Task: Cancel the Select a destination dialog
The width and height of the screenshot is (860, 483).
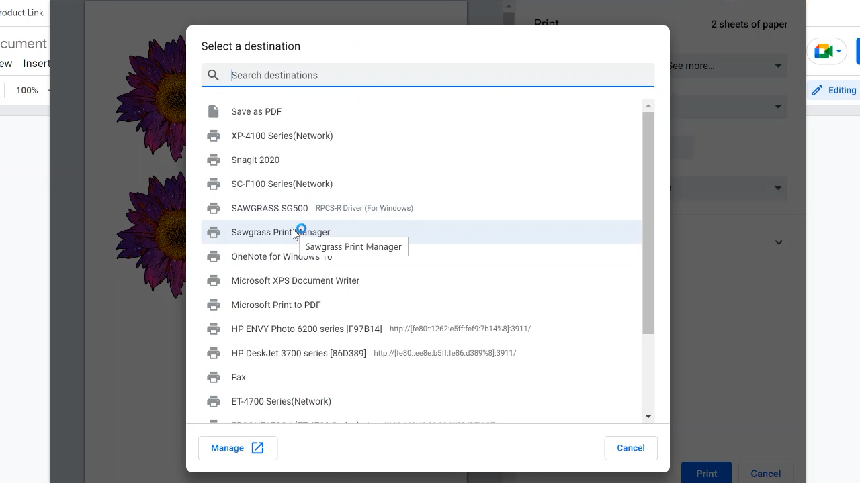Action: [630, 448]
